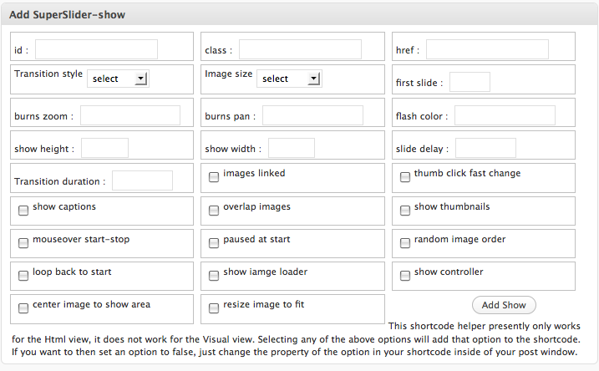Click the burns zoom text field
599x371 pixels.
129,115
